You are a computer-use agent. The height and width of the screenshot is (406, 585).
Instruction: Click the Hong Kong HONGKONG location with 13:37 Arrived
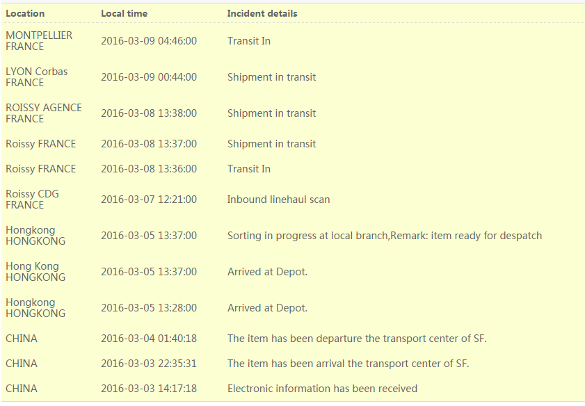point(35,271)
